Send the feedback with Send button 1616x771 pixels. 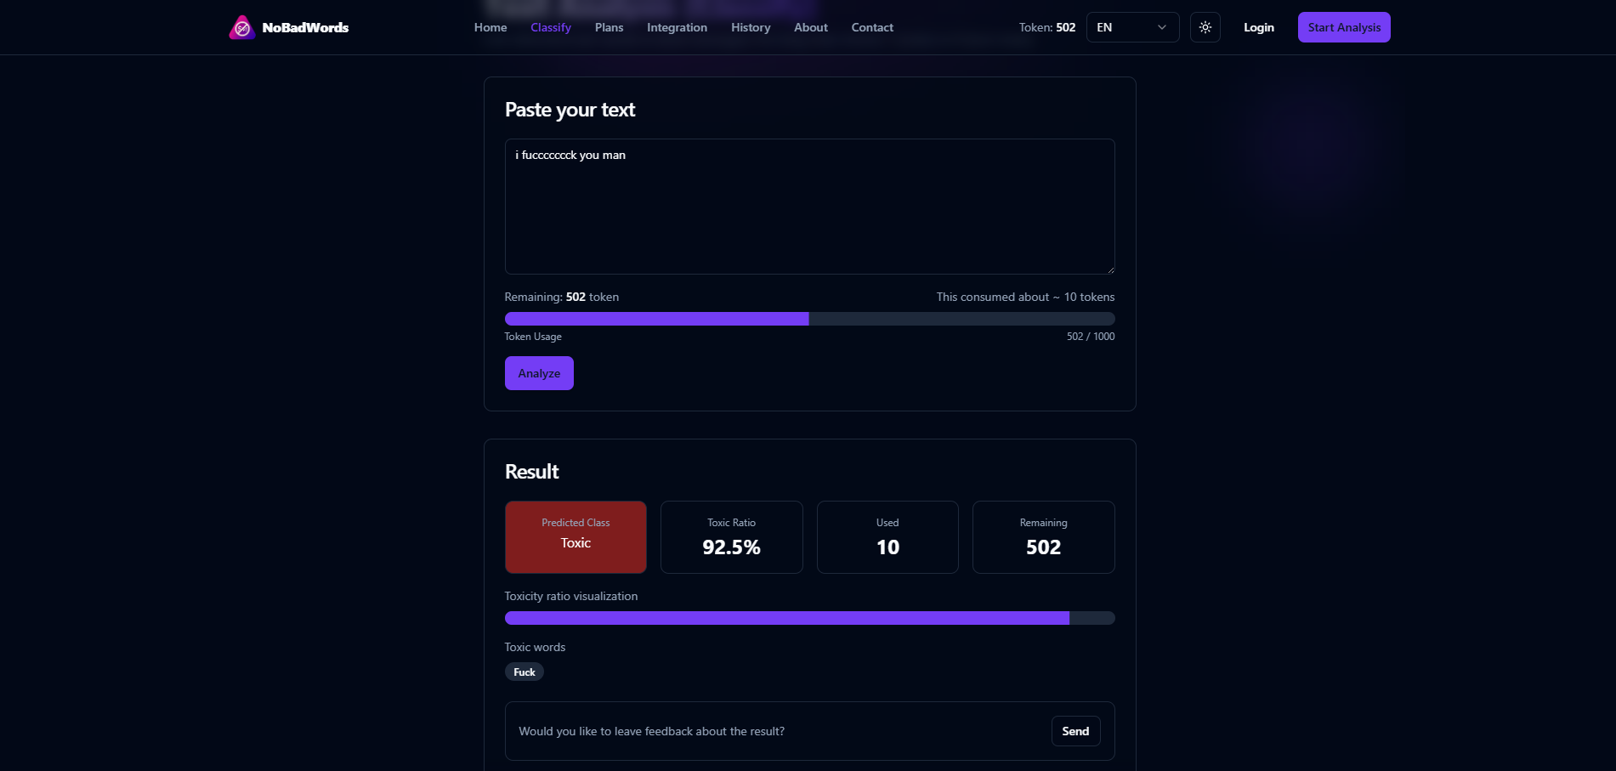pyautogui.click(x=1075, y=731)
